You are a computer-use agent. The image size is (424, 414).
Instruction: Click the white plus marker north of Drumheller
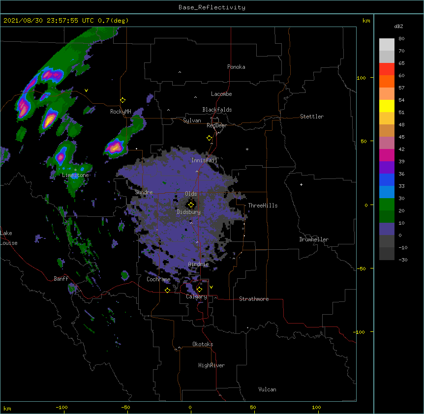tap(301, 184)
